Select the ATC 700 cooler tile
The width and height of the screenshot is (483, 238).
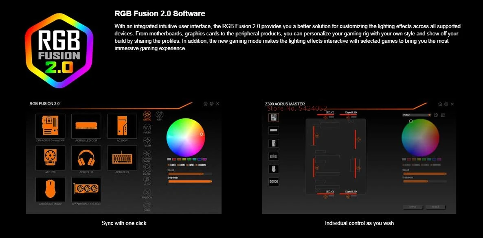point(50,157)
